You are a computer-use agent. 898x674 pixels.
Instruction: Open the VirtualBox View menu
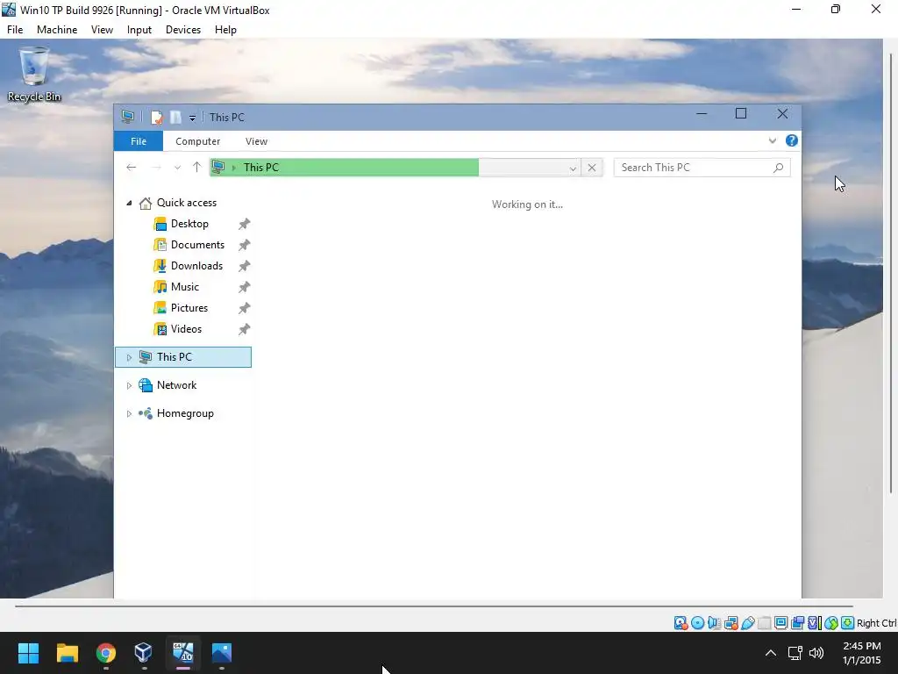point(102,30)
